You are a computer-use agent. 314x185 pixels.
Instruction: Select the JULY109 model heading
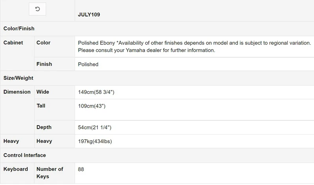click(89, 15)
